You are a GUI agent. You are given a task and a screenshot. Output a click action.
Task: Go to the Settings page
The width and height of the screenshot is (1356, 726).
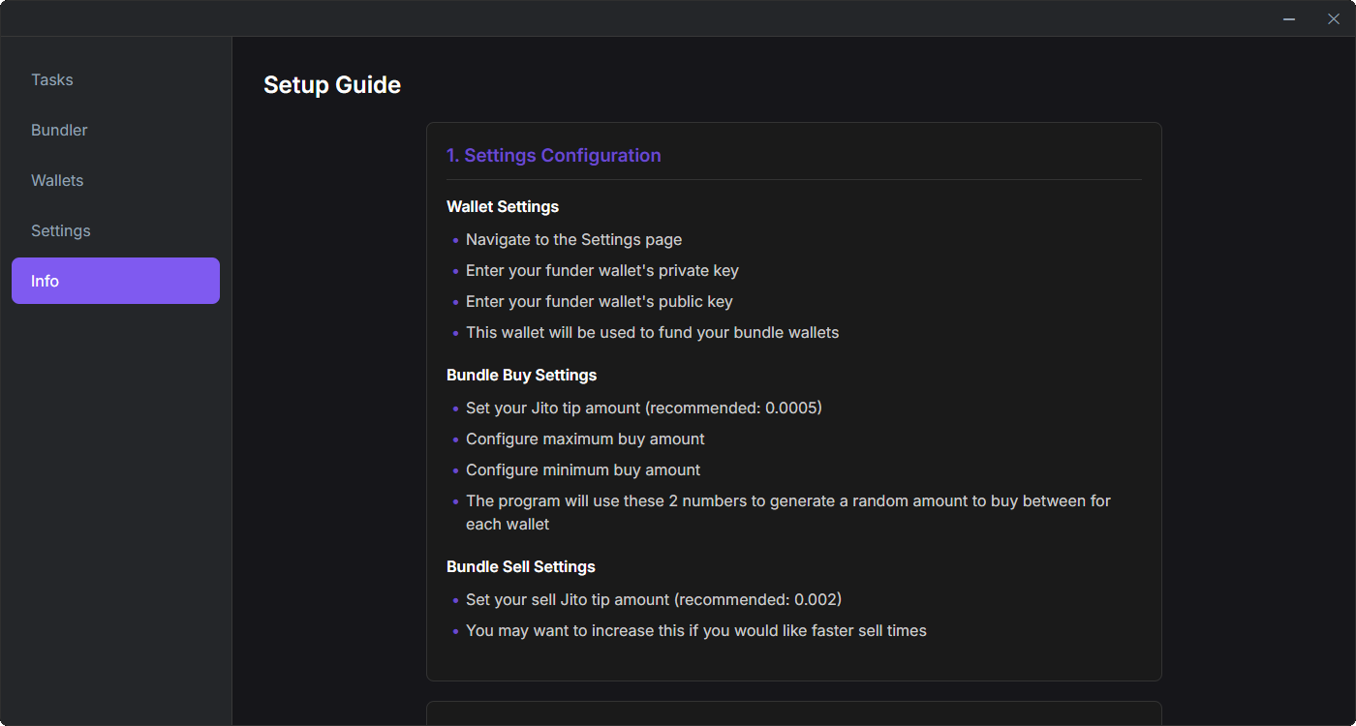pos(115,230)
